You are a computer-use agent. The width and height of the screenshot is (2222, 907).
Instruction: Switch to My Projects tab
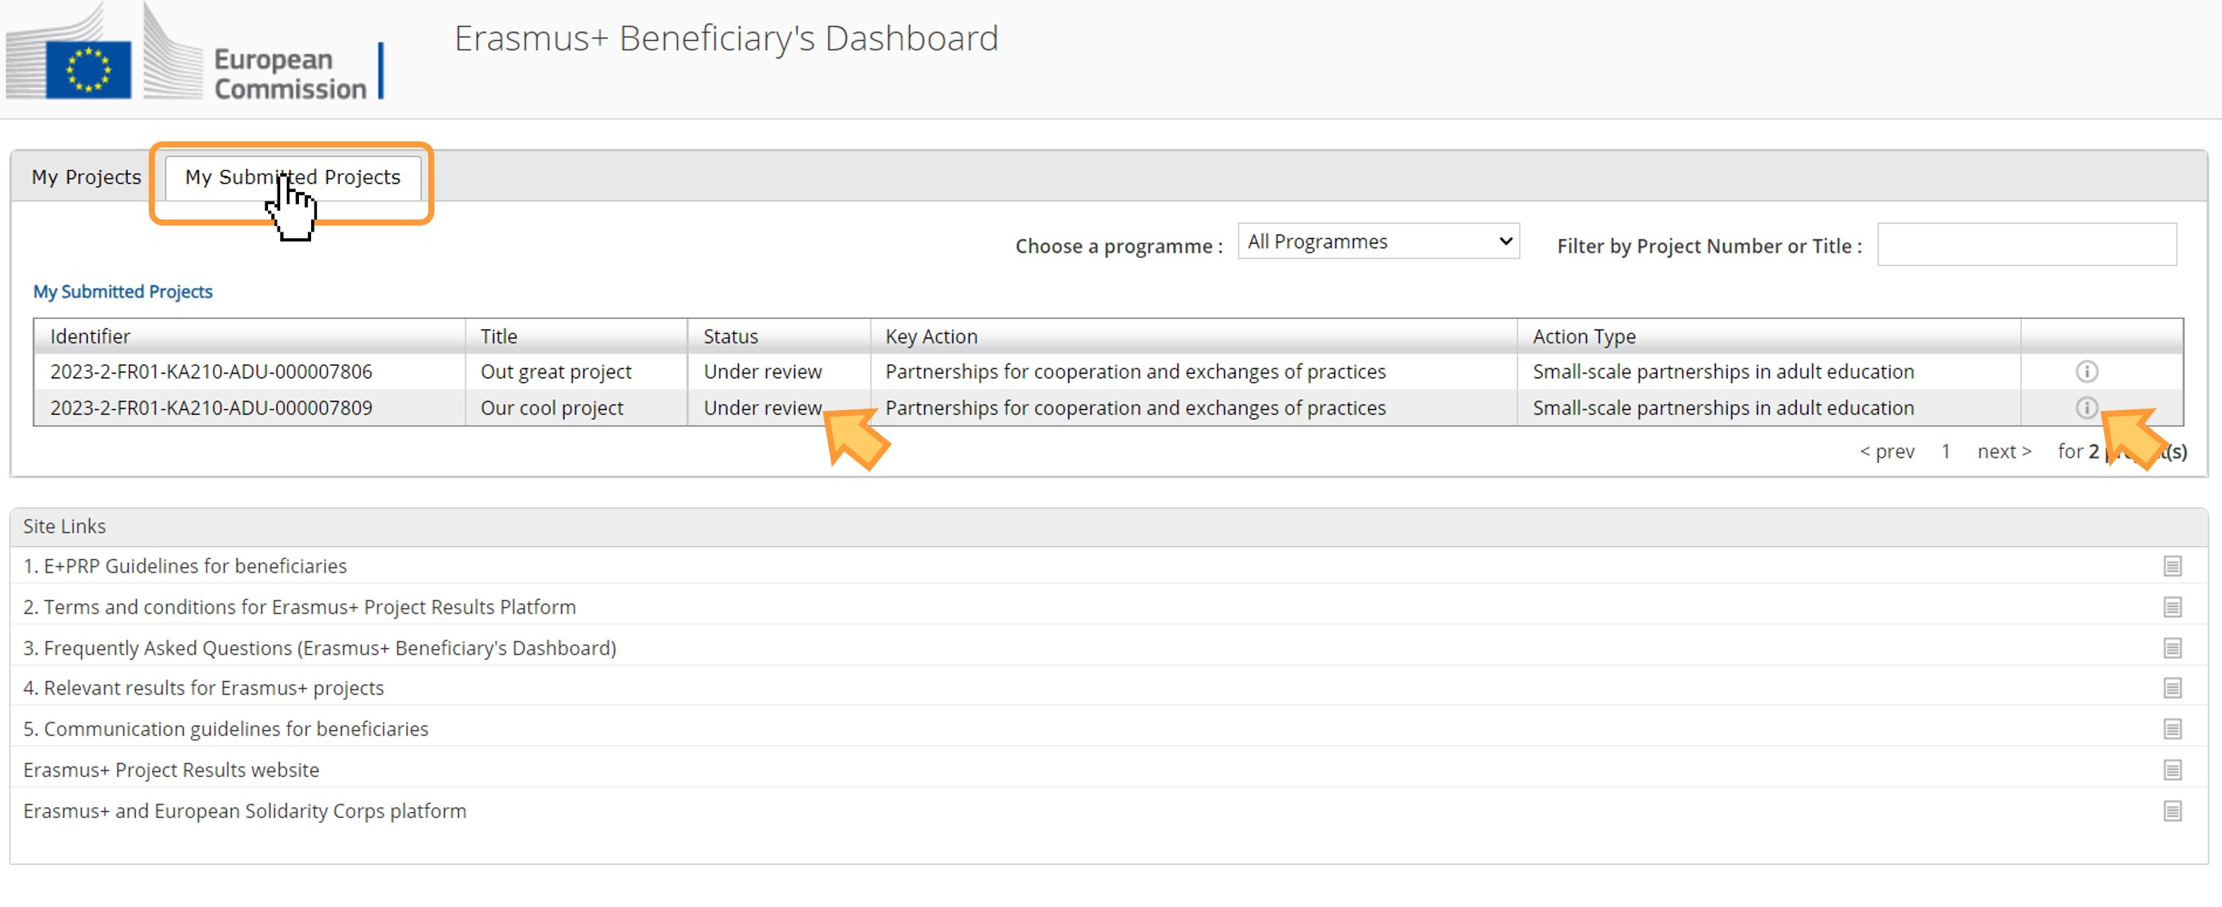(86, 177)
